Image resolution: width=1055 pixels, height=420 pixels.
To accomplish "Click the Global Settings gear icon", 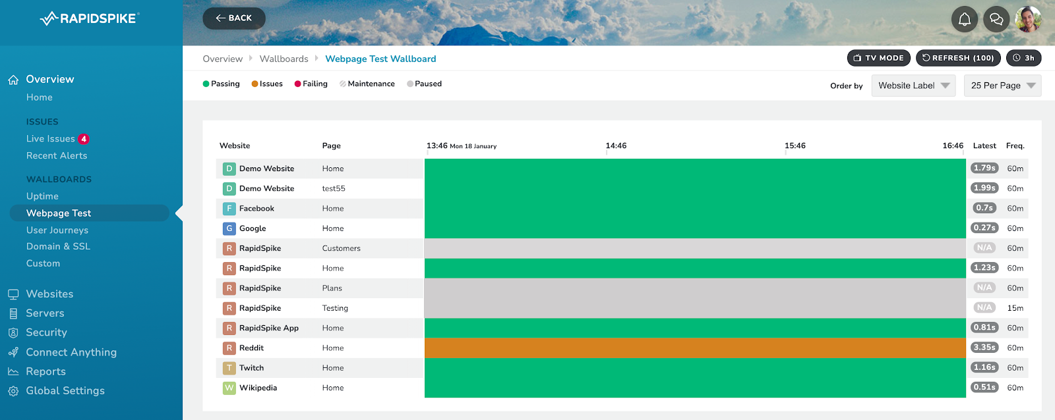I will coord(13,391).
